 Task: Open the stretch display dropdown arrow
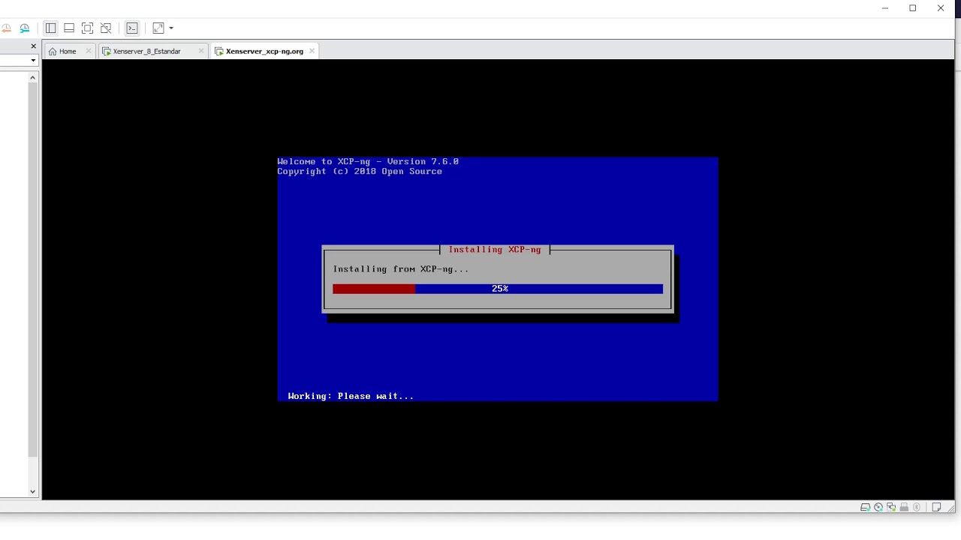[x=171, y=28]
